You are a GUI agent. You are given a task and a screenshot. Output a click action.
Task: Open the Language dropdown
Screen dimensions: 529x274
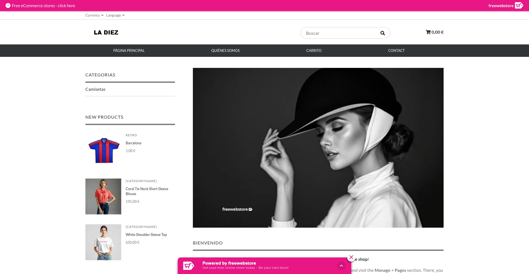click(x=115, y=15)
